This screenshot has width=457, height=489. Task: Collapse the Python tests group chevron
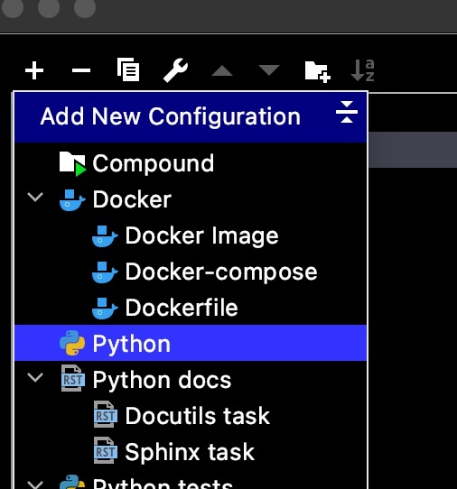click(35, 484)
